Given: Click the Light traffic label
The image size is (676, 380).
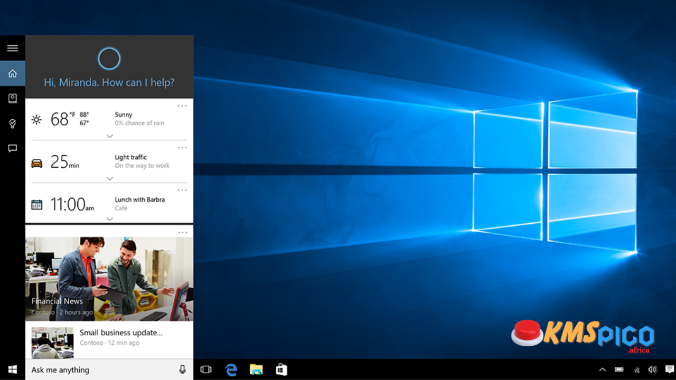Looking at the screenshot, I should click(130, 157).
